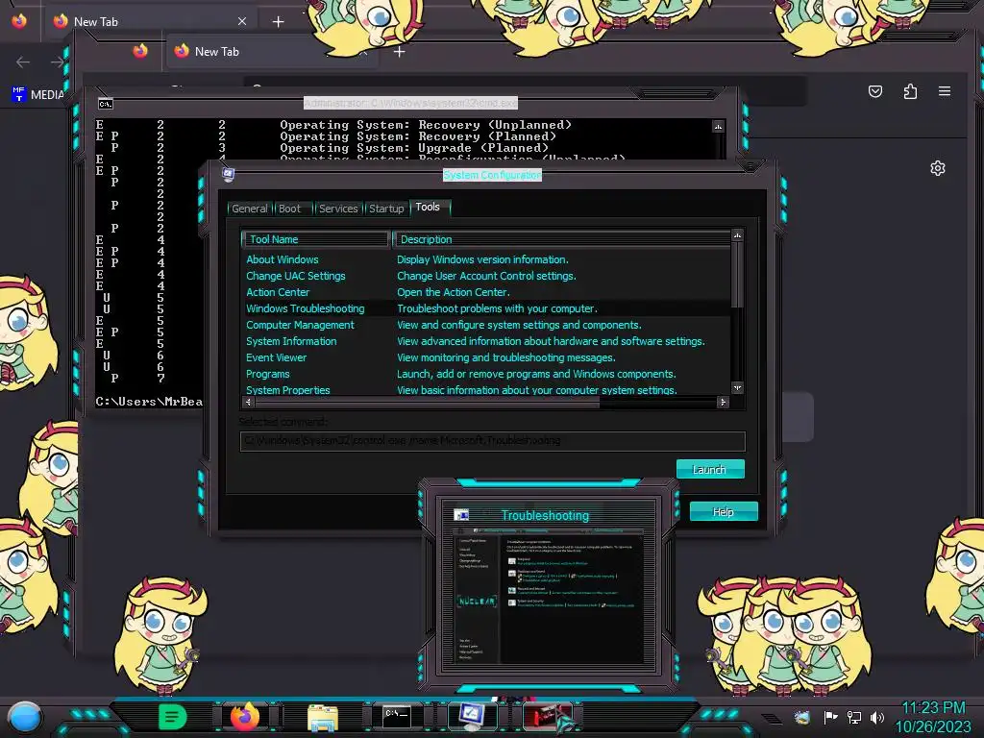This screenshot has height=738, width=984.
Task: Select Action Center in tool list
Action: click(278, 292)
